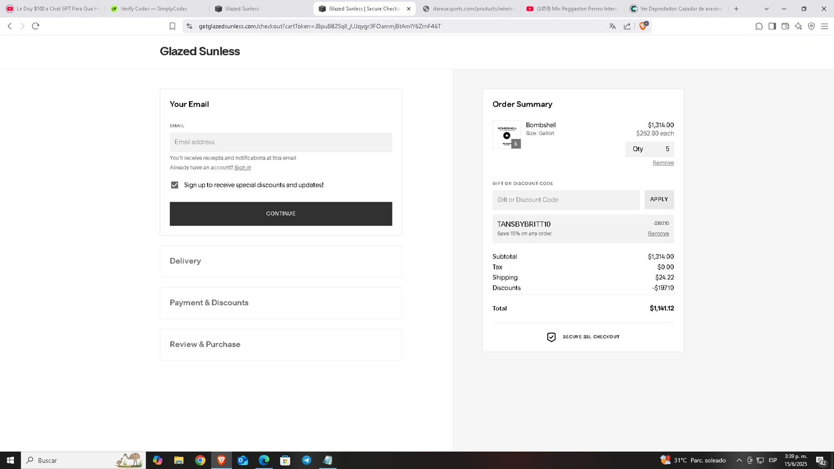Open Microsoft Edge from taskbar

click(x=264, y=460)
